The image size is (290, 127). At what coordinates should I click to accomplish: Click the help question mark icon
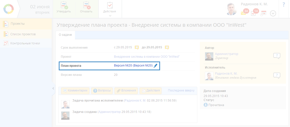(284, 5)
